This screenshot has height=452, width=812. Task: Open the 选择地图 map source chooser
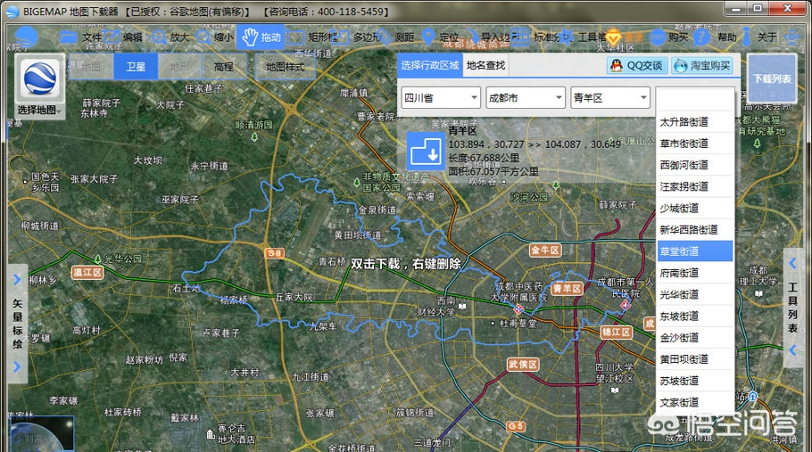pyautogui.click(x=39, y=87)
